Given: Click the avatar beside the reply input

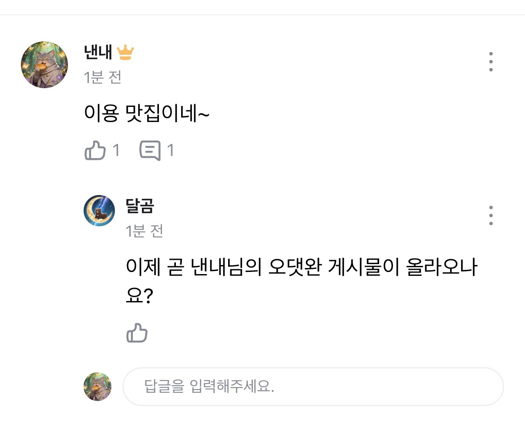Looking at the screenshot, I should (97, 387).
